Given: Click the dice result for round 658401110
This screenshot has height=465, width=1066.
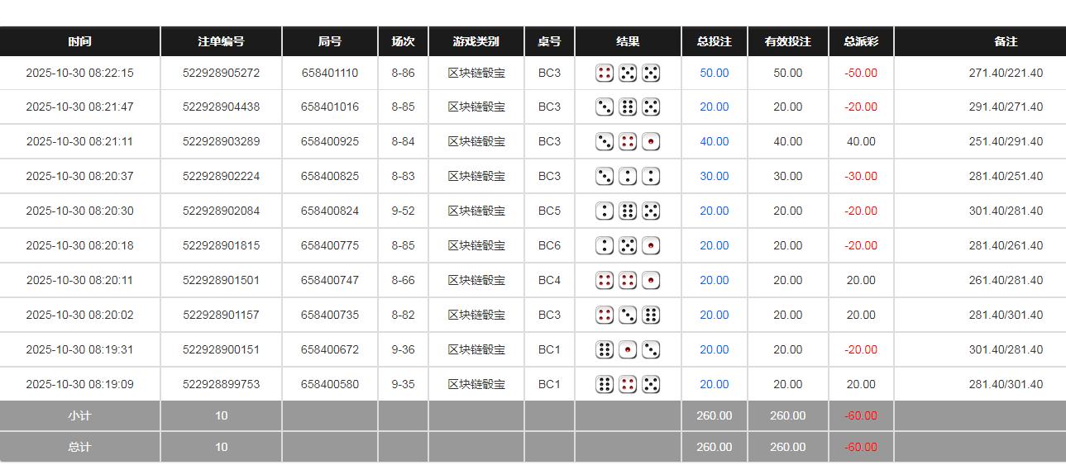Looking at the screenshot, I should 628,73.
